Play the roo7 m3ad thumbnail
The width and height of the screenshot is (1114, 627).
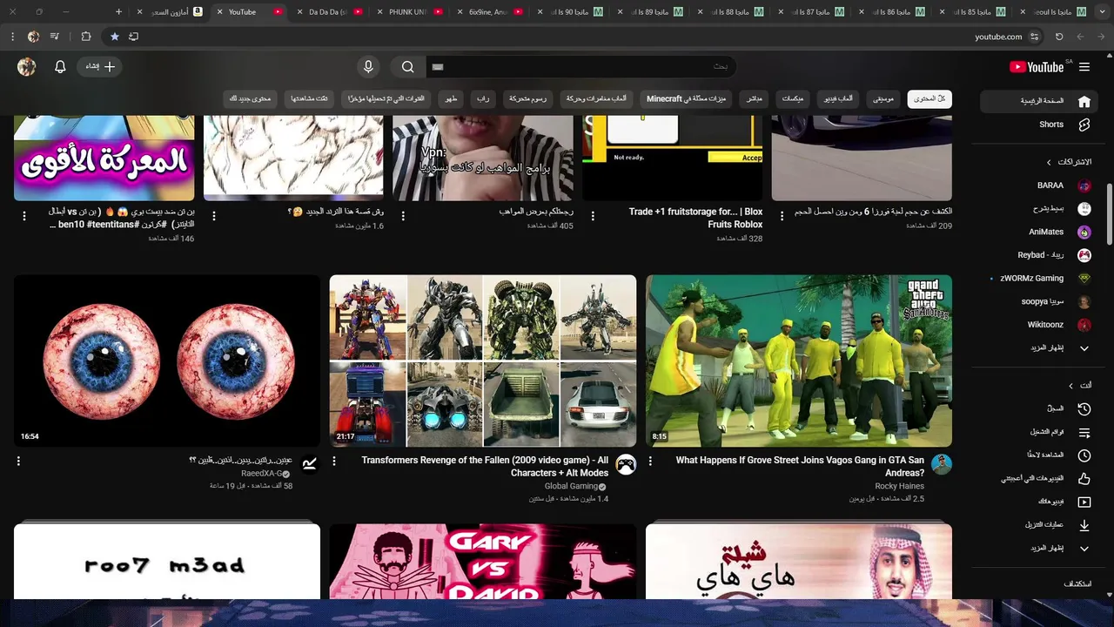point(167,562)
